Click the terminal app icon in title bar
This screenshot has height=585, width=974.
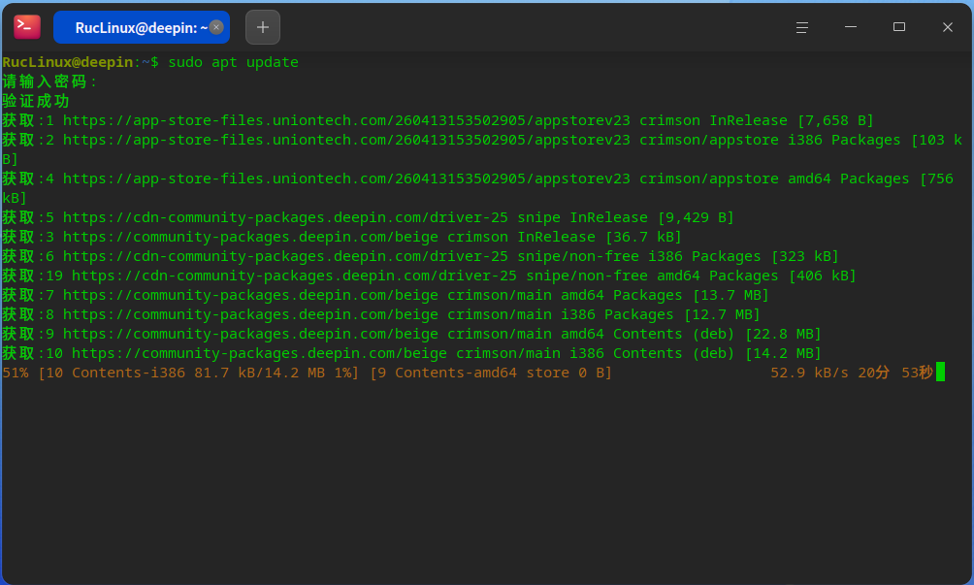click(x=27, y=27)
